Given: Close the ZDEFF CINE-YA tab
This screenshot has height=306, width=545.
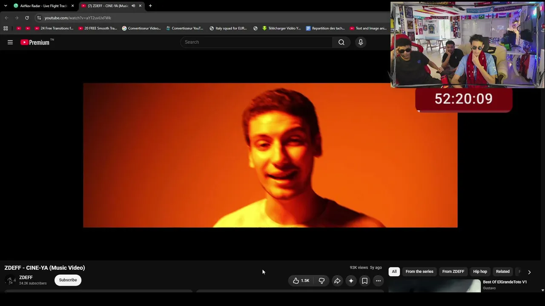Looking at the screenshot, I should tap(140, 6).
